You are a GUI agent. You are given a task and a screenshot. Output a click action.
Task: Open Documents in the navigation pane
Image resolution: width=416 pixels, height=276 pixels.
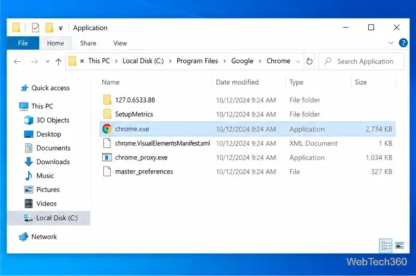(x=53, y=148)
